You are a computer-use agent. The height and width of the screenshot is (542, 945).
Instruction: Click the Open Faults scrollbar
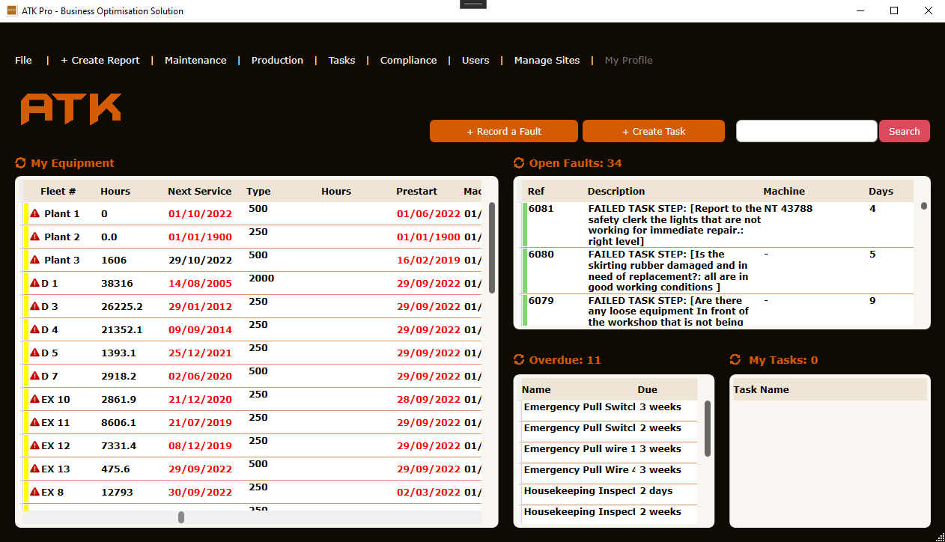pos(924,206)
